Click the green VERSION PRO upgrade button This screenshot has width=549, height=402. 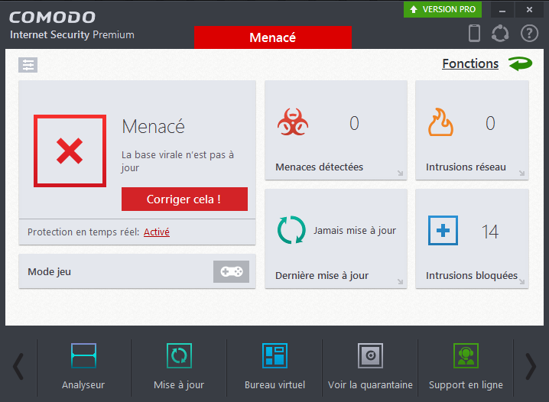pyautogui.click(x=443, y=9)
